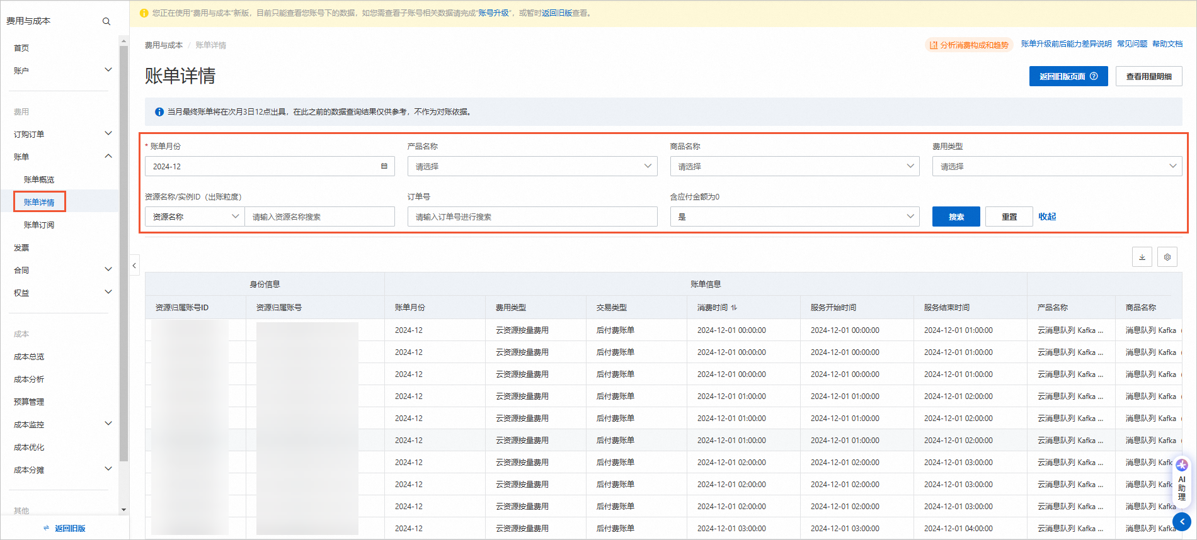The height and width of the screenshot is (540, 1197).
Task: Click the 查看用量明细 button
Action: 1149,76
